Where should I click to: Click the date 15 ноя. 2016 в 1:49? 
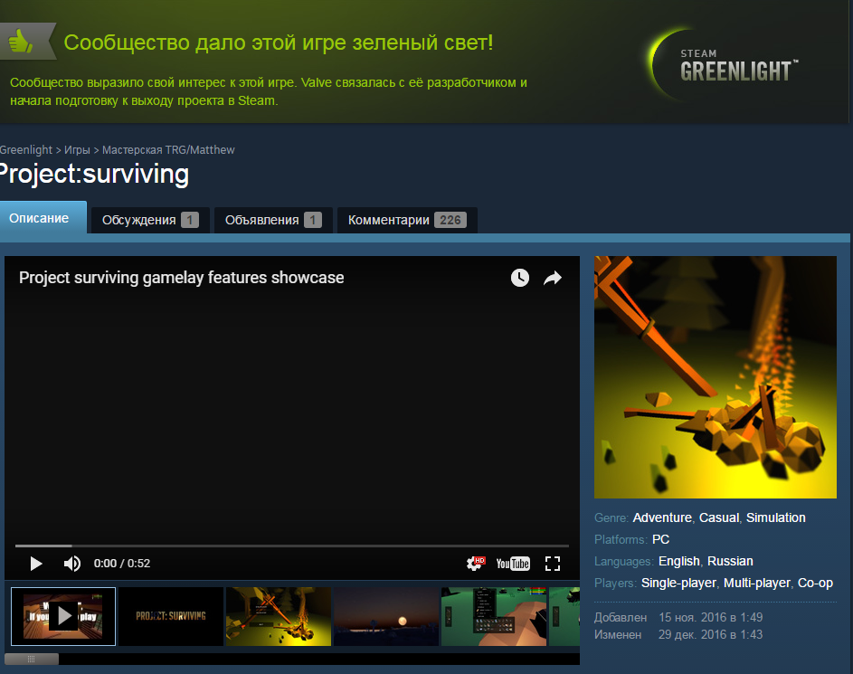(710, 617)
